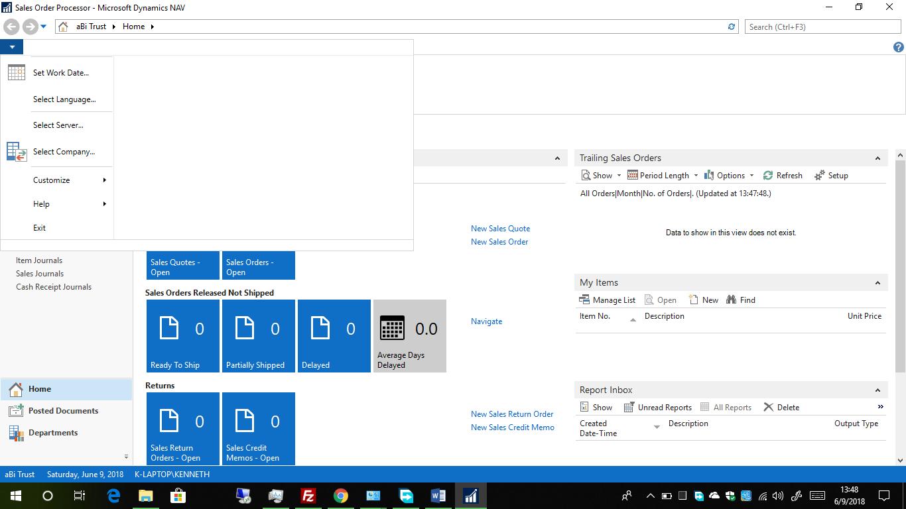Open Sales Orders - Open tile
The image size is (906, 509).
pos(259,265)
